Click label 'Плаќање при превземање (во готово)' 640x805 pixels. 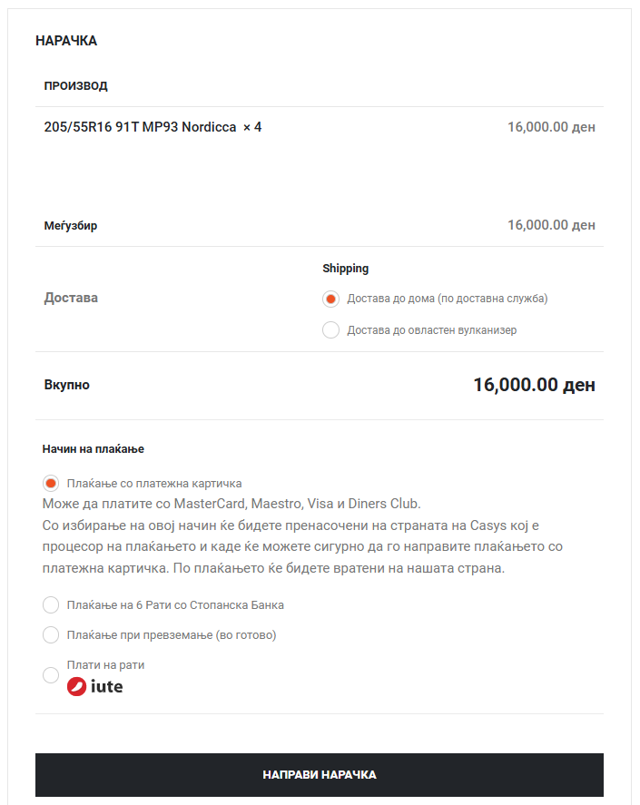[x=172, y=635]
